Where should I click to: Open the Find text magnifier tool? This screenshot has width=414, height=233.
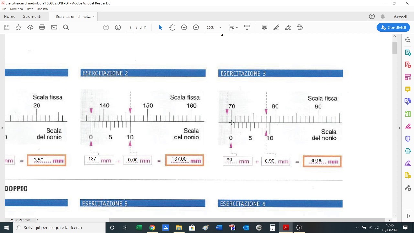pos(66,28)
